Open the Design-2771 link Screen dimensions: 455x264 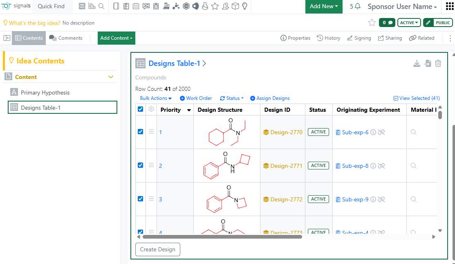286,166
